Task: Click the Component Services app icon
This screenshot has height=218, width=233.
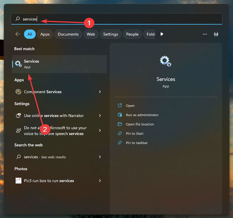Action: (18, 92)
